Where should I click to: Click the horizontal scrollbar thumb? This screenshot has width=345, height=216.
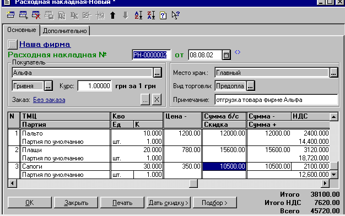pos(193,183)
